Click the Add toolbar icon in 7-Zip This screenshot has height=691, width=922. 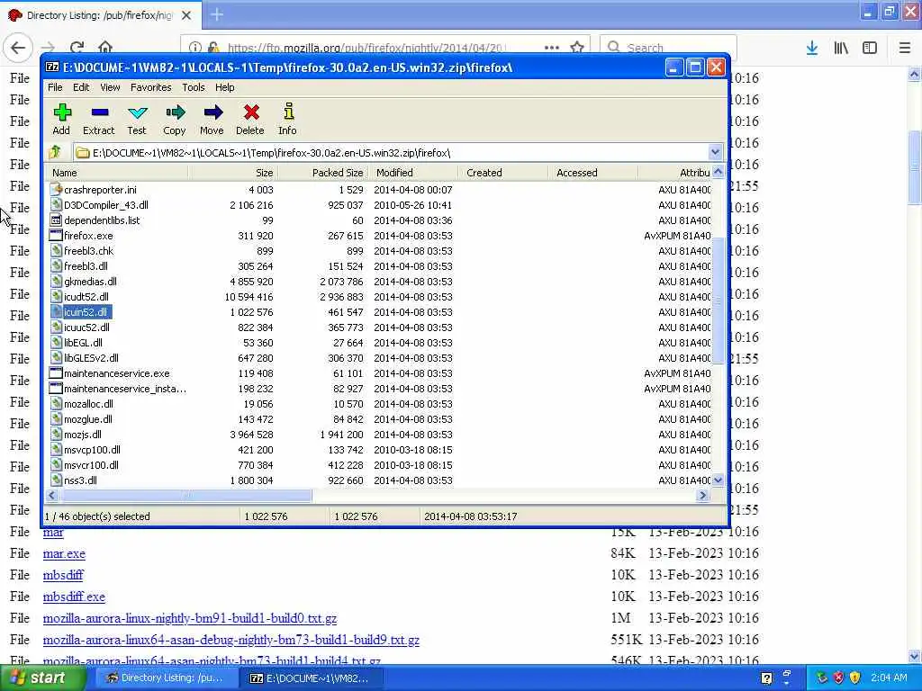click(x=61, y=120)
